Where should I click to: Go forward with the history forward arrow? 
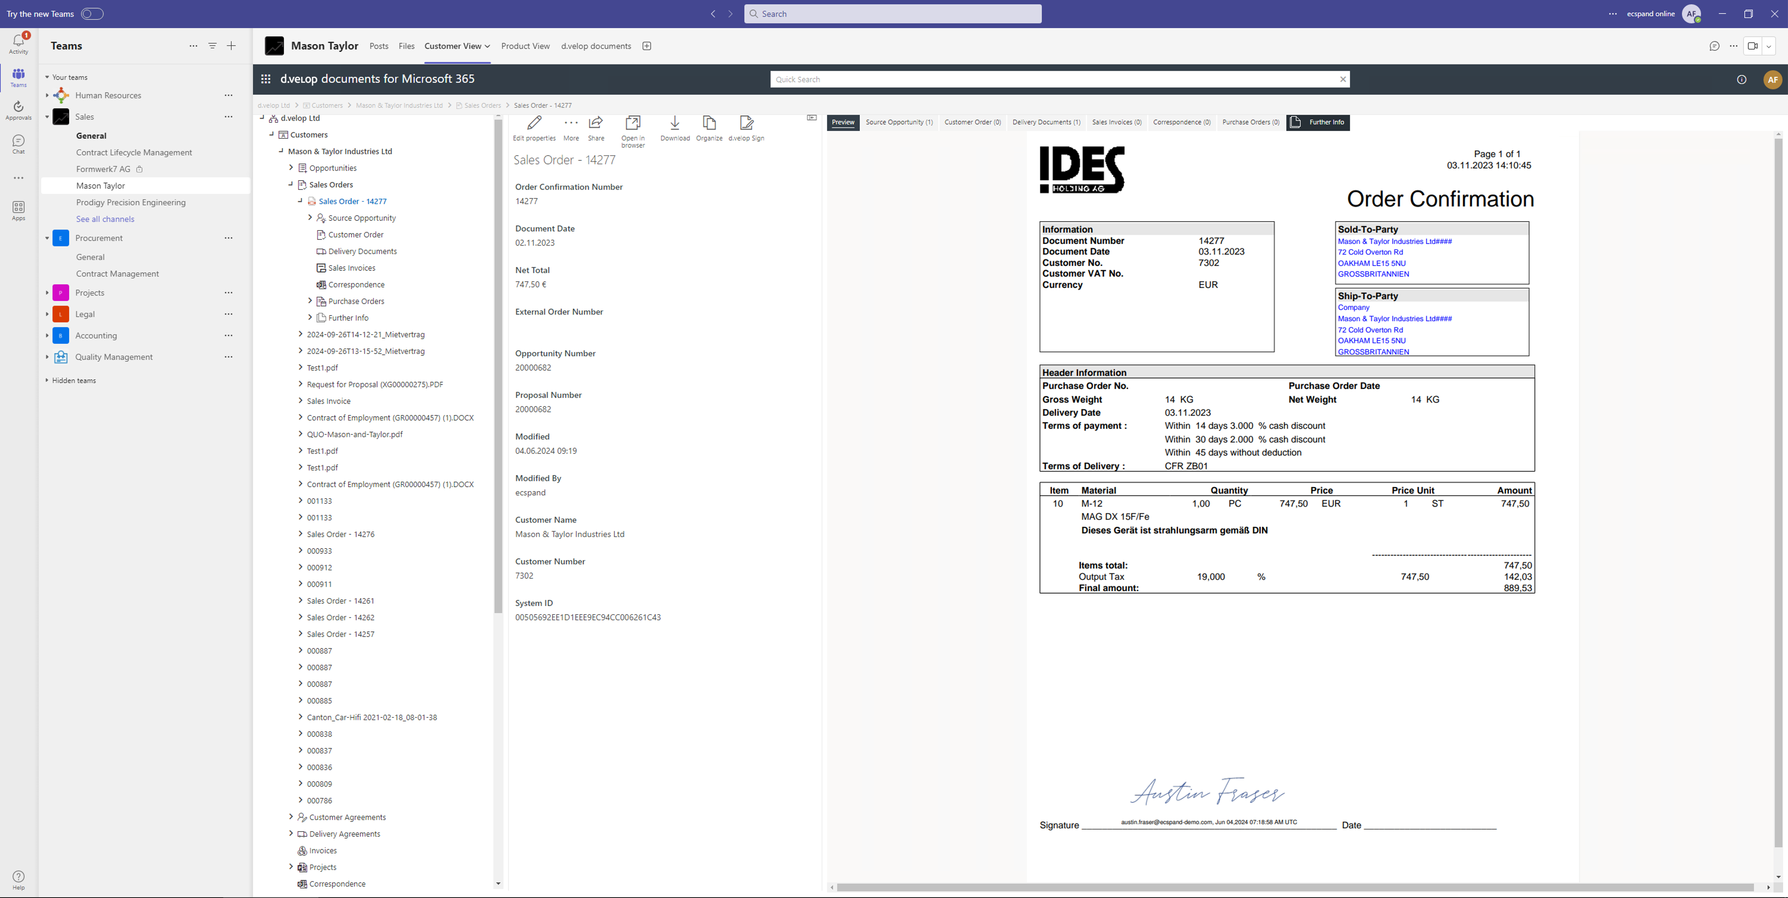pyautogui.click(x=730, y=14)
